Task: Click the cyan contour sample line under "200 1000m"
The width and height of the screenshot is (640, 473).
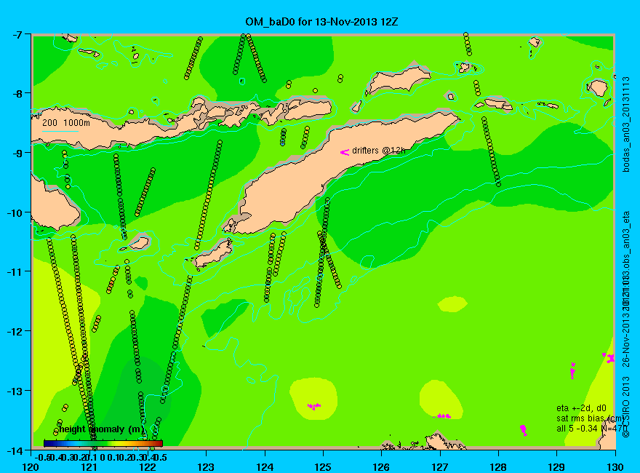Action: (60, 131)
